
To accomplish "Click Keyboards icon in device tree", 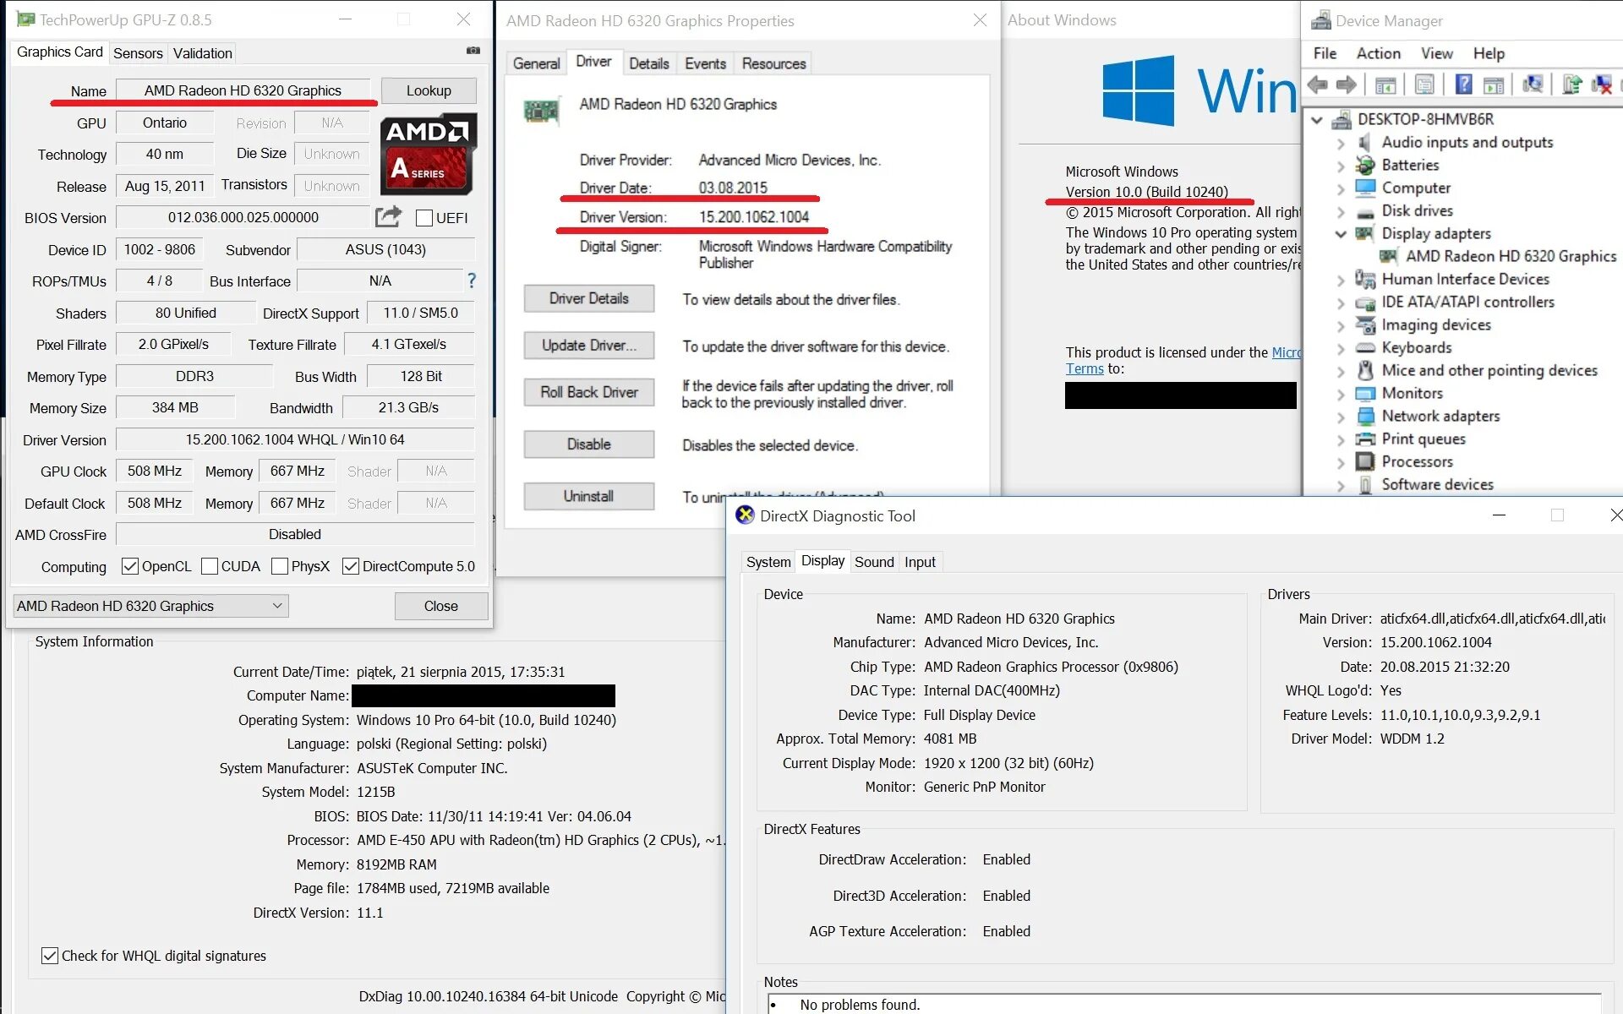I will coord(1365,347).
